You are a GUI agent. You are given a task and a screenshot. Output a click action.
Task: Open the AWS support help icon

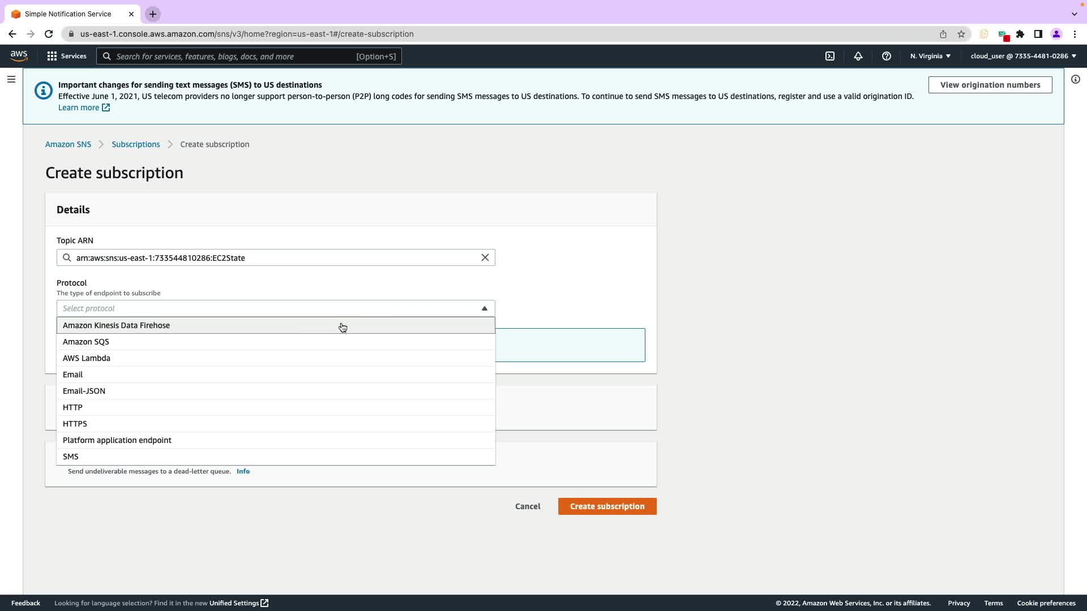point(887,56)
